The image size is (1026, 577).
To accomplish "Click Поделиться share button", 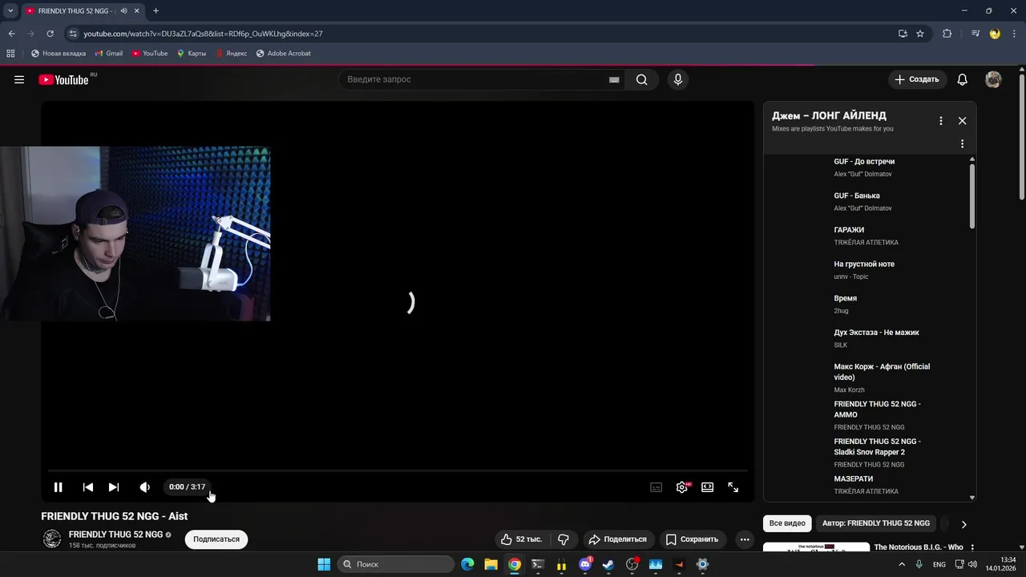I will (617, 539).
